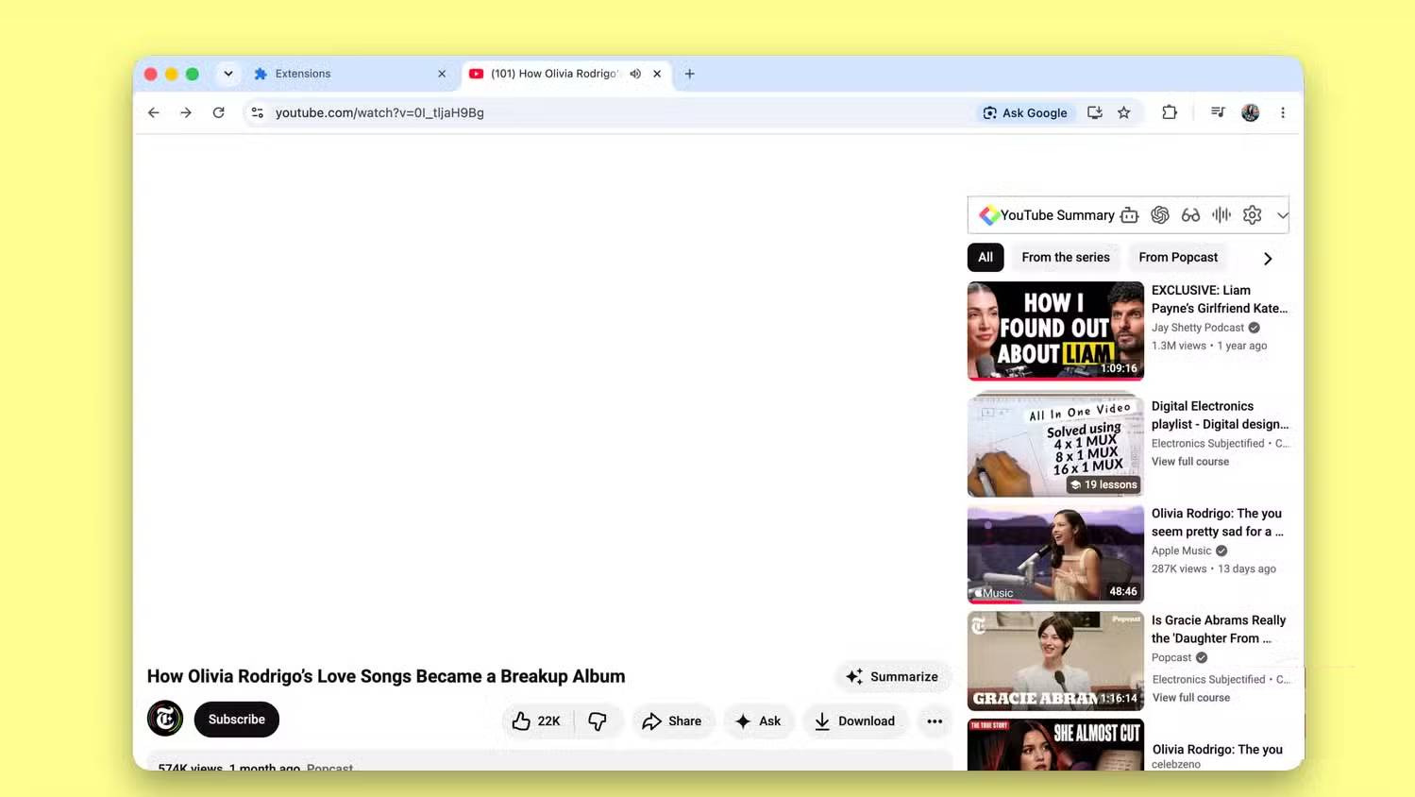
Task: Open the media controls icon in toolbar
Action: (1218, 112)
